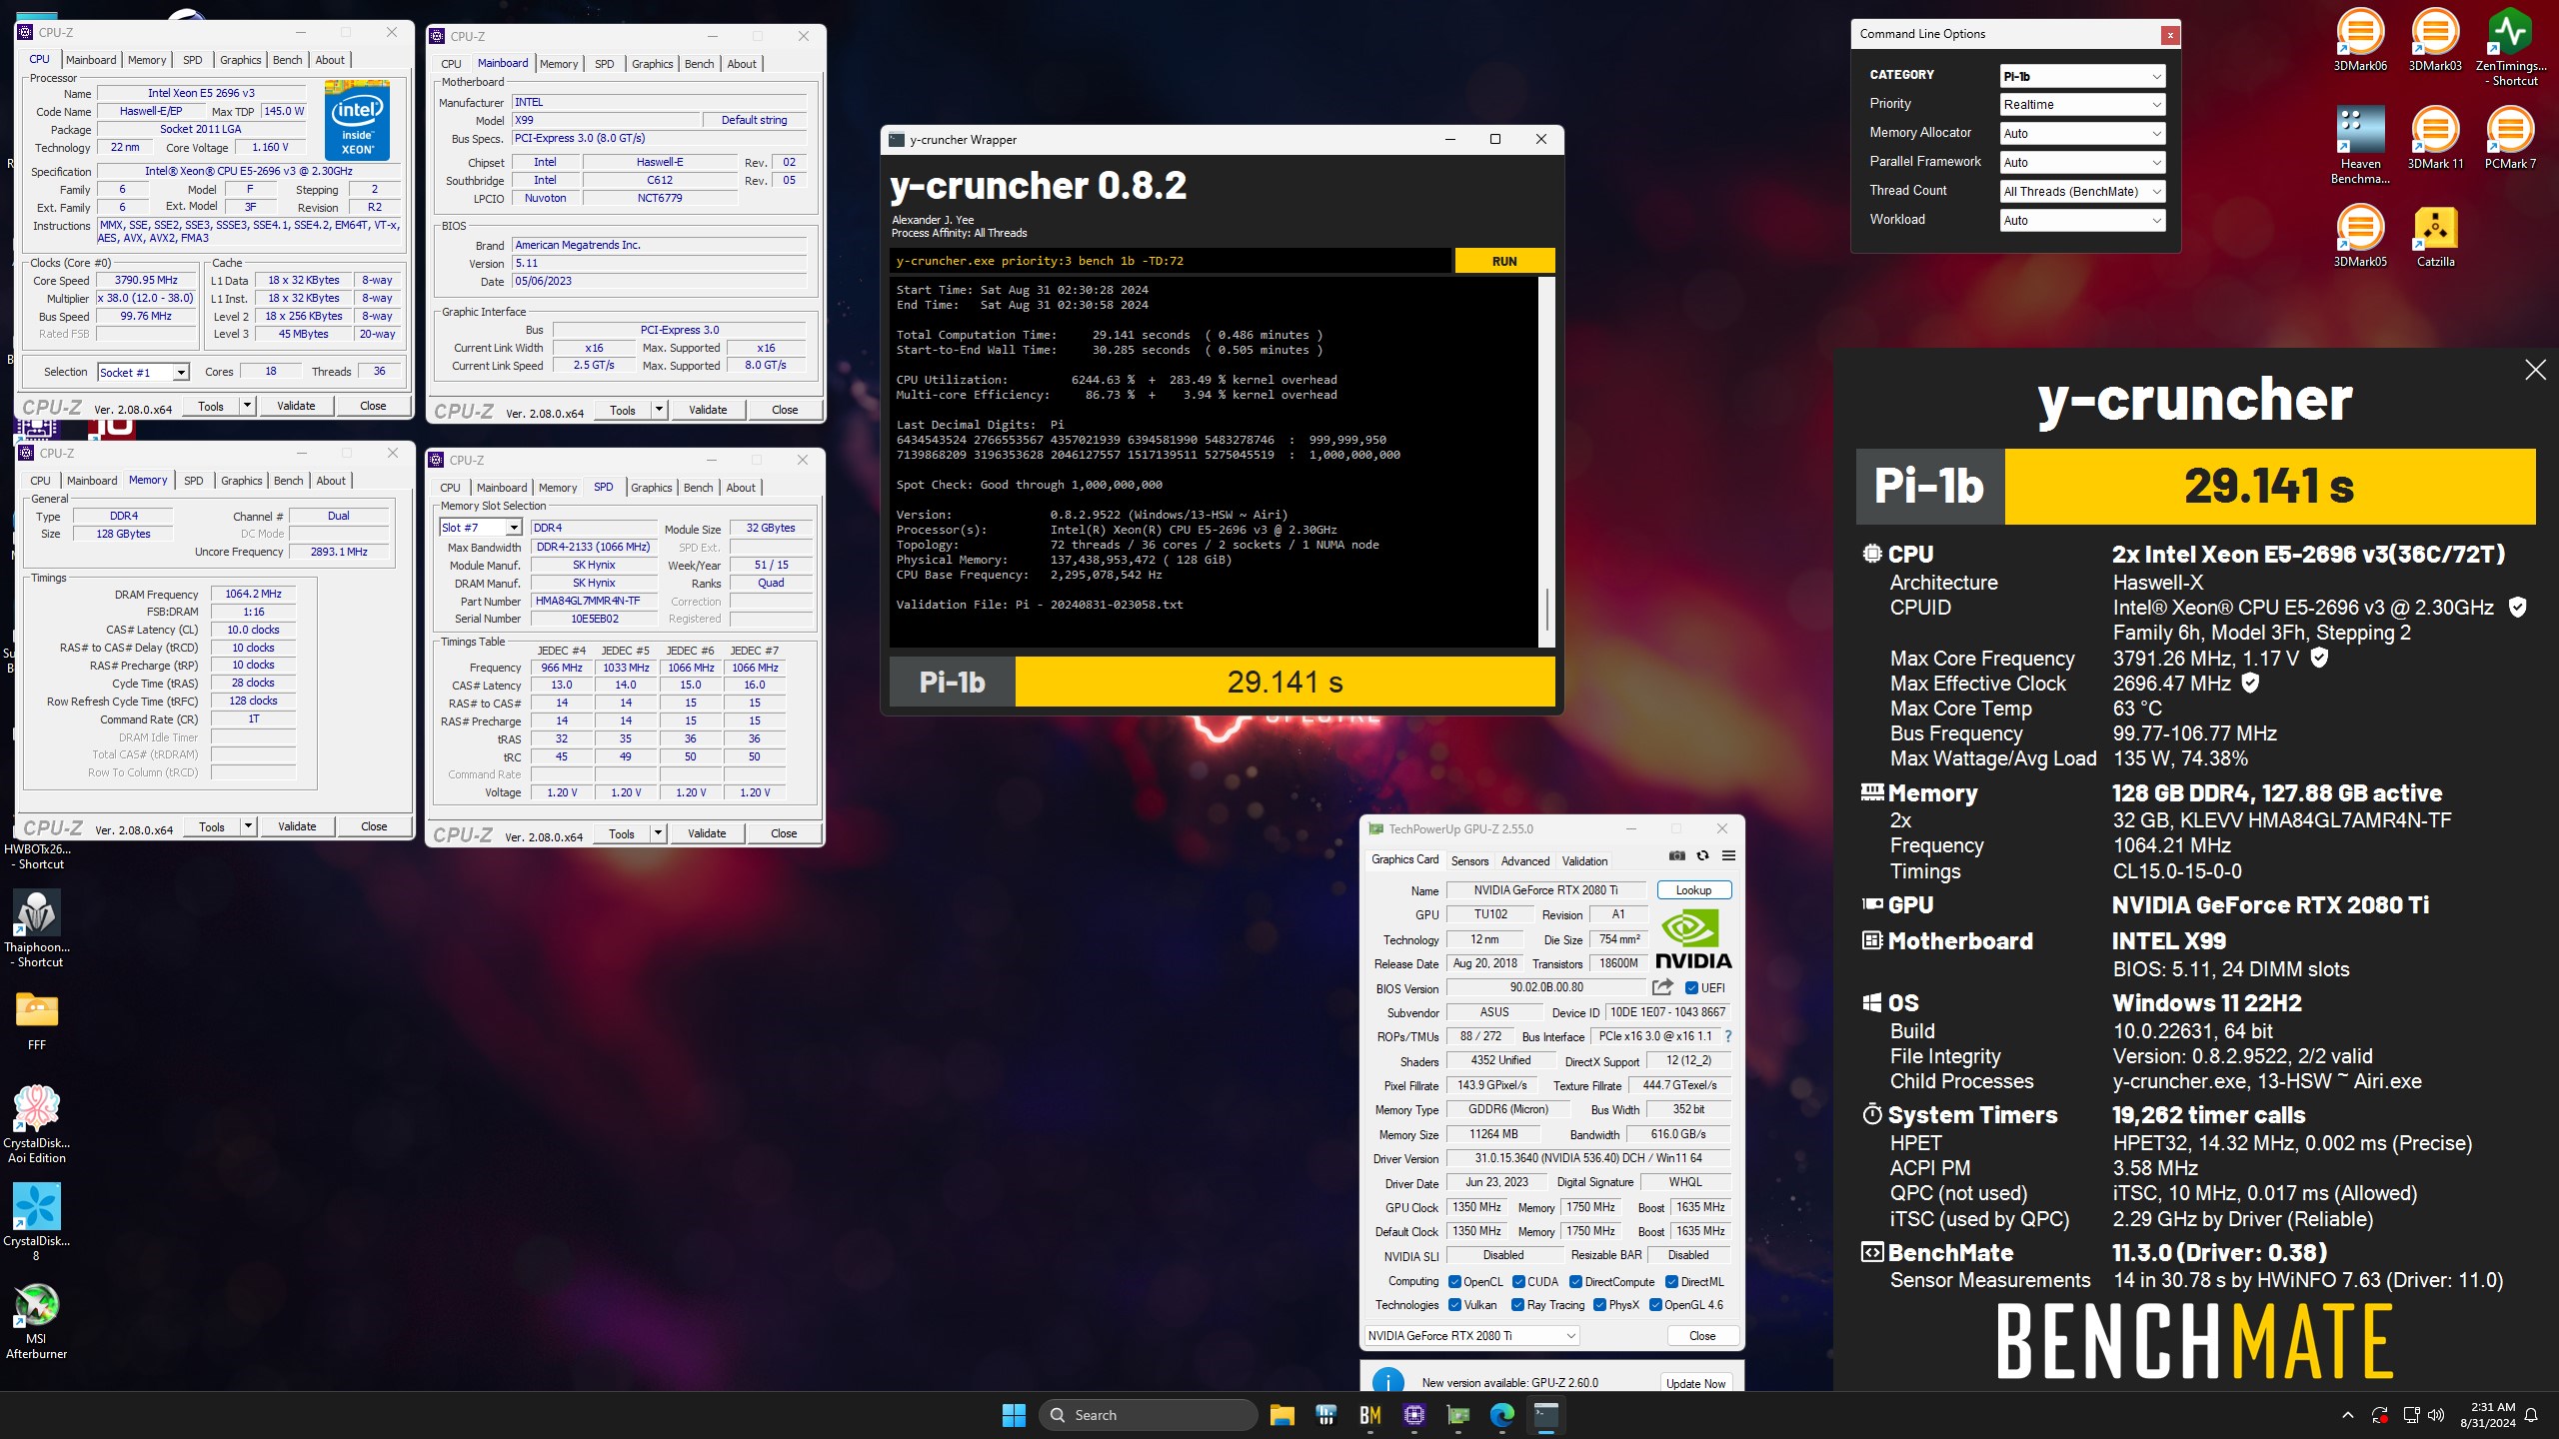Launch CrystalDisk 8 desktop icon
This screenshot has height=1439, width=2559.
click(x=37, y=1222)
